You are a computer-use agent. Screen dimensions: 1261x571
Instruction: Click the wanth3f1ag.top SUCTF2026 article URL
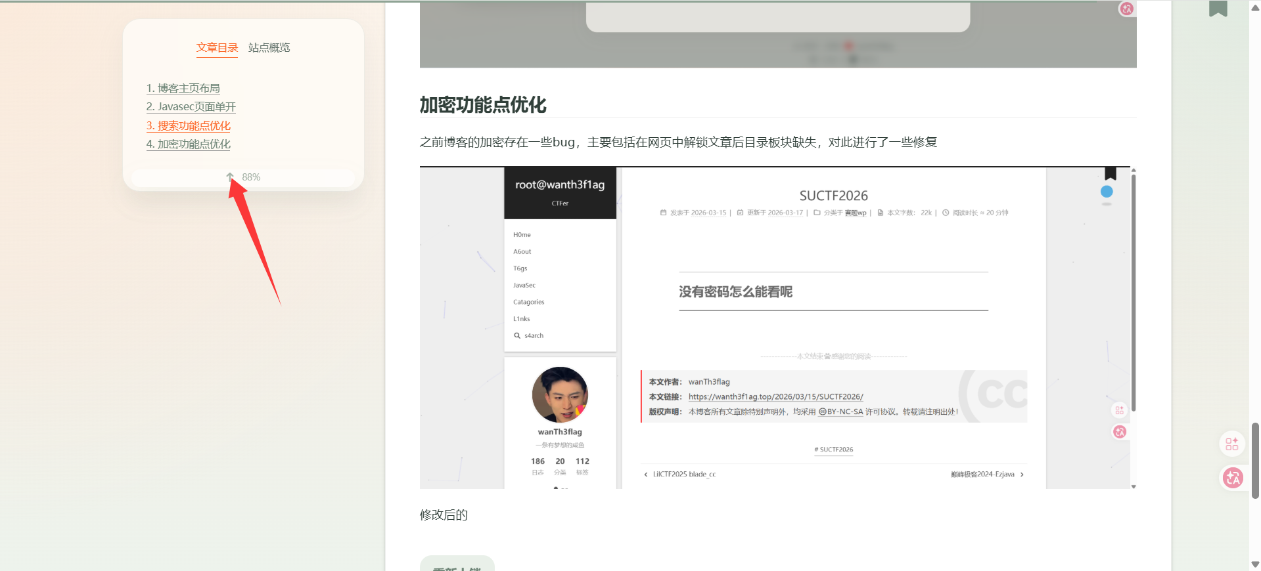775,396
